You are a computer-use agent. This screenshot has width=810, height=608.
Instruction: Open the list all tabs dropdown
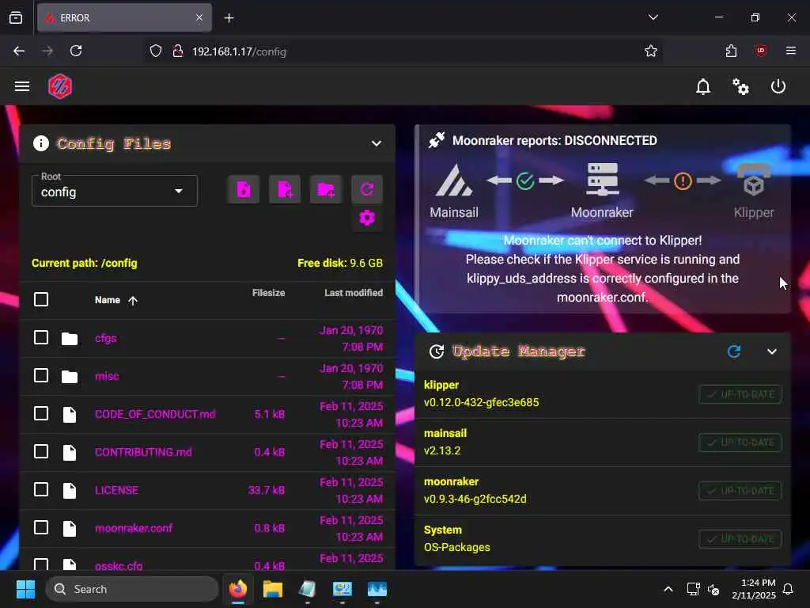coord(653,17)
